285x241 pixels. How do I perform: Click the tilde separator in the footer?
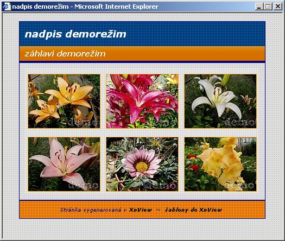(x=159, y=210)
